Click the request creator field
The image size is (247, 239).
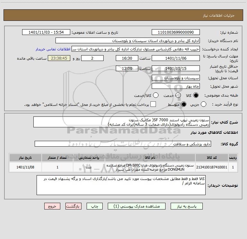coord(136,49)
